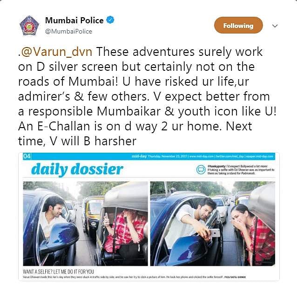297x284 pixels.
Task: Expand the tweet options chevron
Action: (x=275, y=26)
